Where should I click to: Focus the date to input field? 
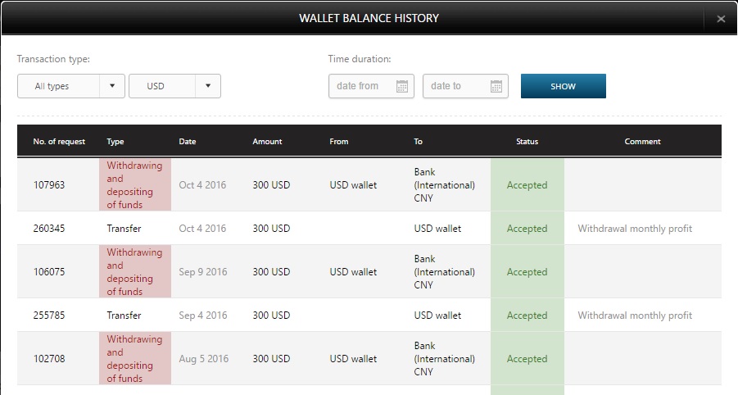(x=455, y=86)
